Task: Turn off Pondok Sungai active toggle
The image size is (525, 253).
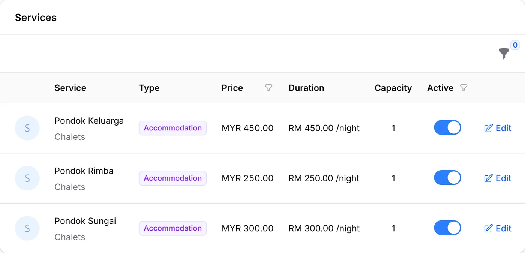Action: click(447, 228)
